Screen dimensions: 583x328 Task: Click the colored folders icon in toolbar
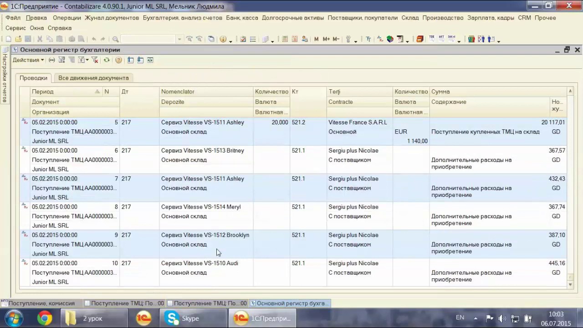[471, 39]
